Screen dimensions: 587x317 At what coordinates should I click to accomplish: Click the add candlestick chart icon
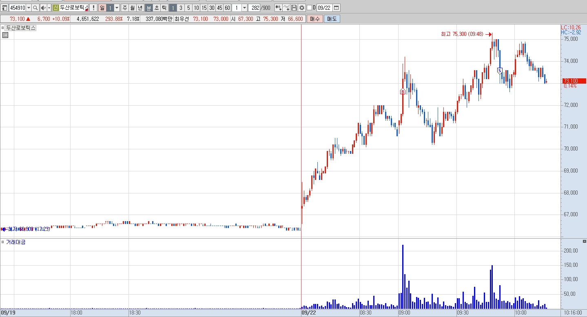[279, 8]
